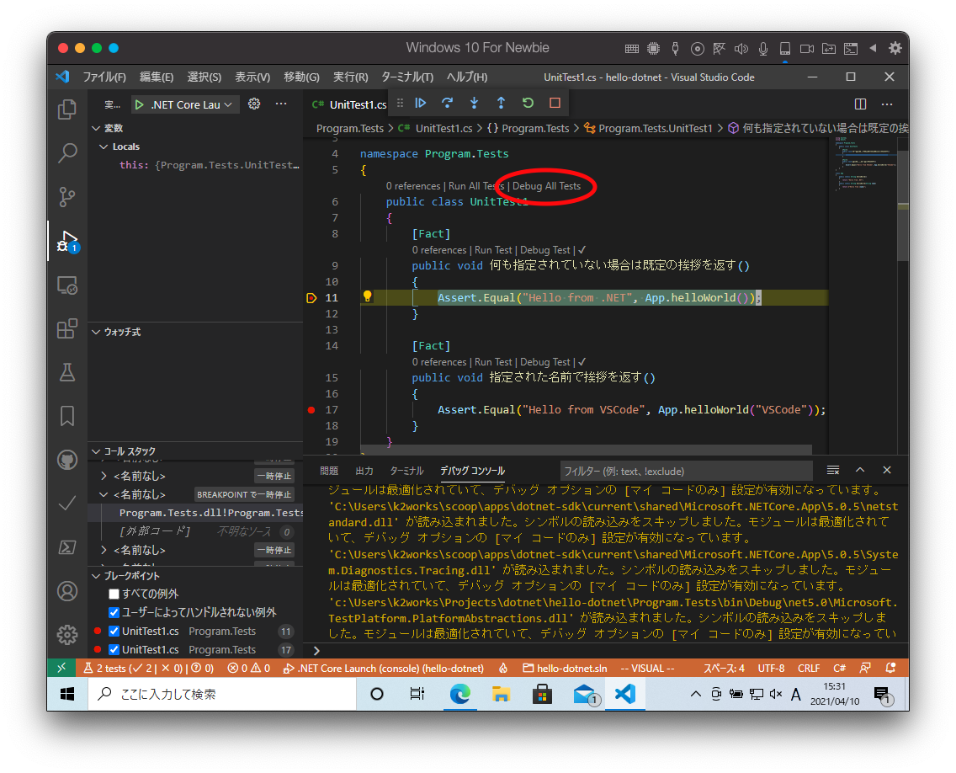Viewport: 956px width, 773px height.
Task: Click Step Over in debug toolbar
Action: tap(448, 103)
